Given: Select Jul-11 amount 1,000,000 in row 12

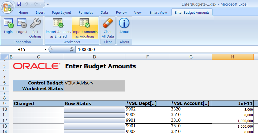Looking at the screenshot, I should pos(233,120).
